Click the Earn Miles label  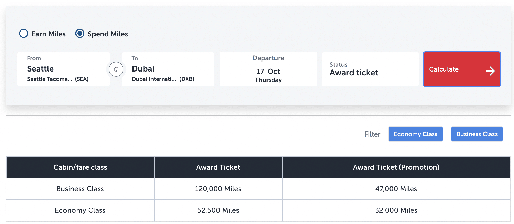tap(49, 34)
